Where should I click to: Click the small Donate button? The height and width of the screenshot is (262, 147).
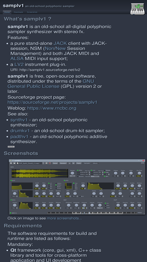pyautogui.click(x=11, y=147)
